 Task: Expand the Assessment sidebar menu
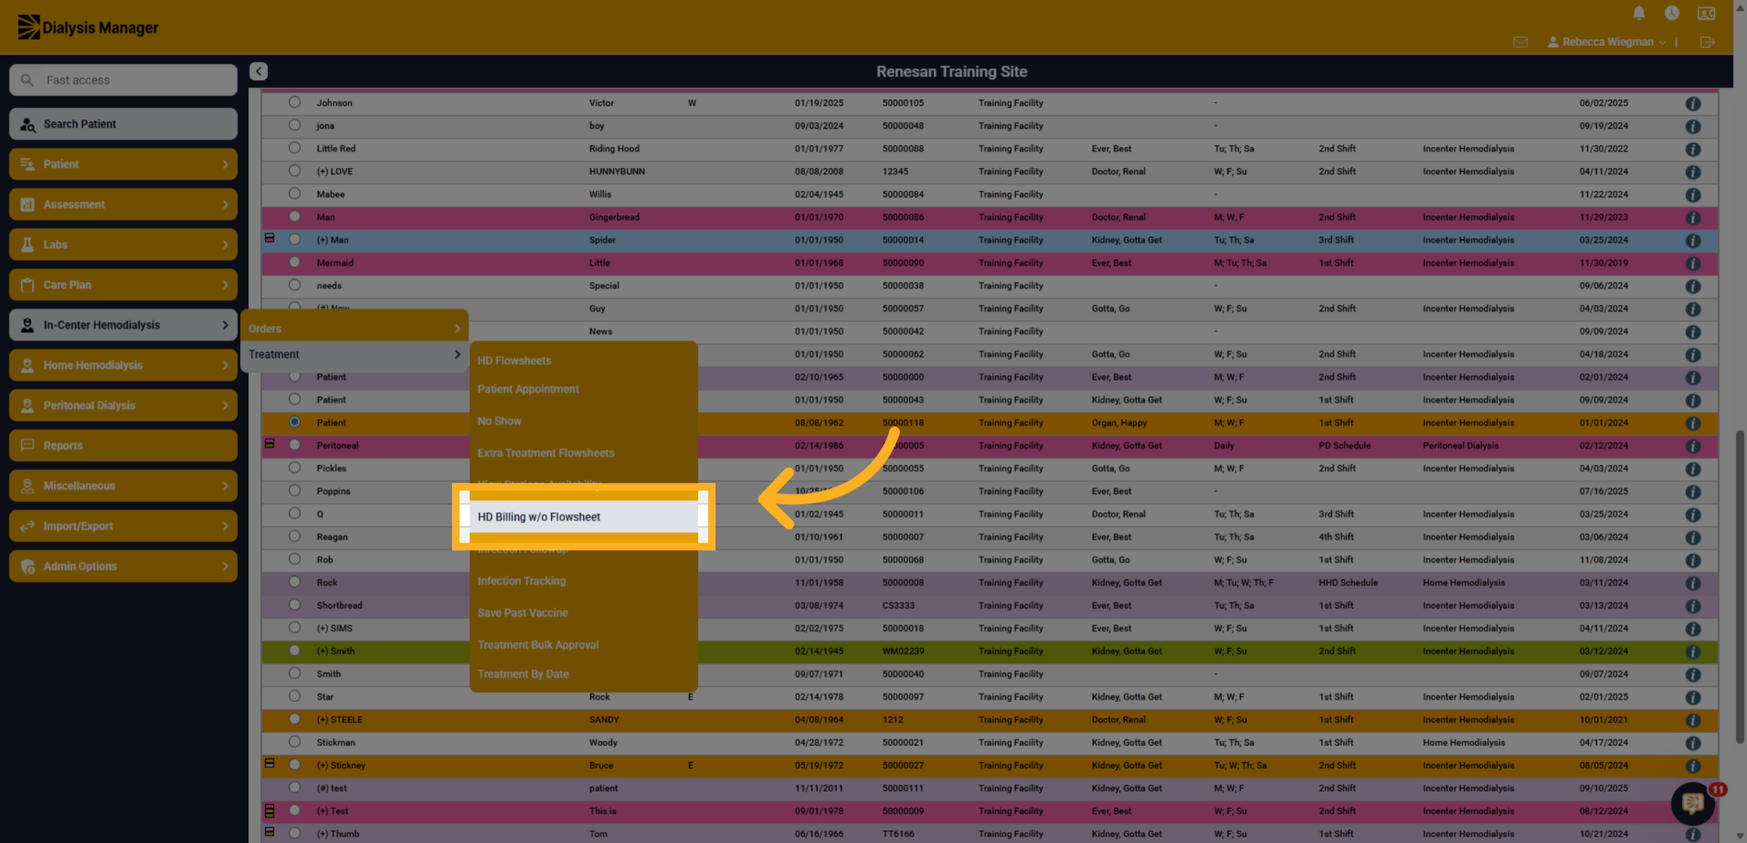click(x=123, y=204)
